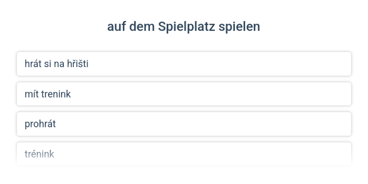Choose the "mít trenink" option

[184, 94]
